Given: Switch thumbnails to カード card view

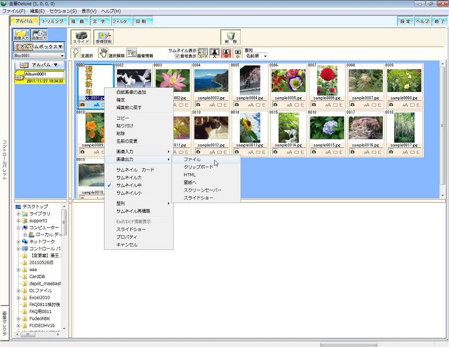Looking at the screenshot, I should click(203, 53).
